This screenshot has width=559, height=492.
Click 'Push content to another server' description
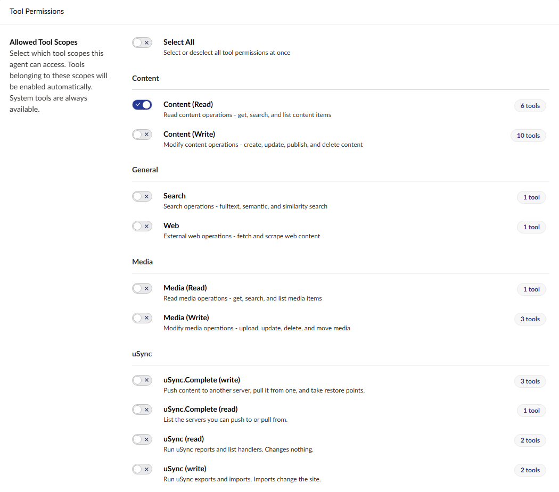coord(264,390)
